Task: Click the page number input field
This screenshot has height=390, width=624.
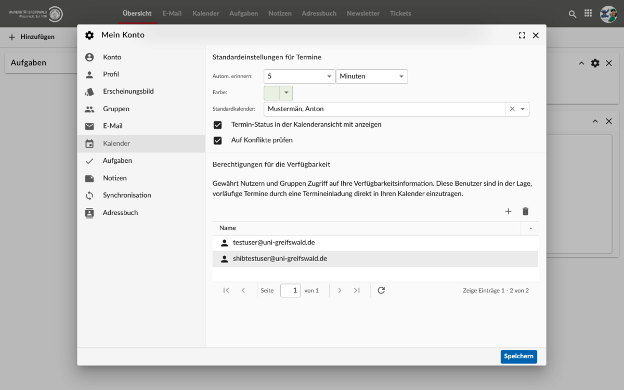Action: point(290,290)
